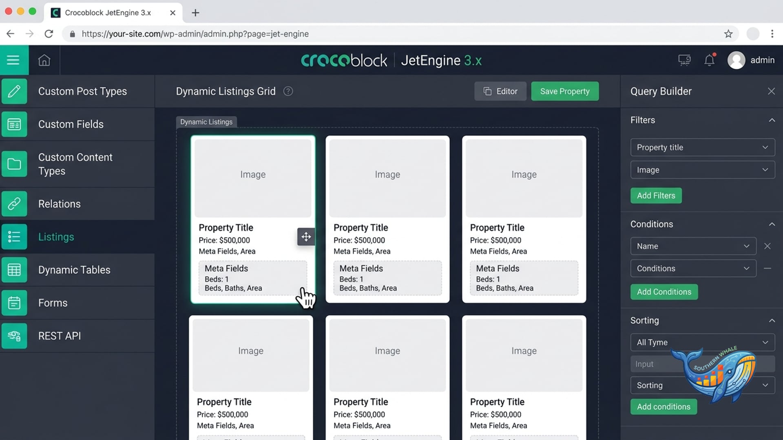Click the Dynamic Tables grid icon
This screenshot has width=783, height=440.
[x=14, y=270]
